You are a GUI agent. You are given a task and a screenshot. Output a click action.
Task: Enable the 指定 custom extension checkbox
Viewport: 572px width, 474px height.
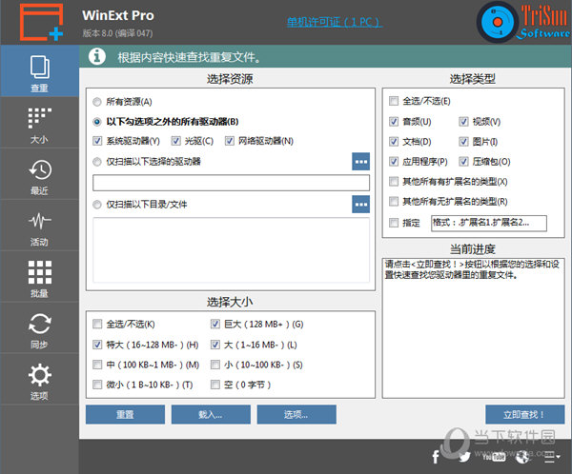coord(394,223)
